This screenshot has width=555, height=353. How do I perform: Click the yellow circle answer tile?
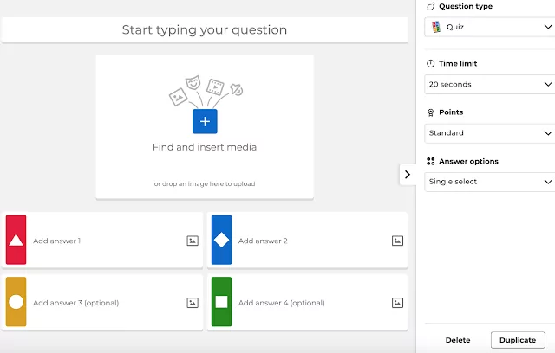pyautogui.click(x=16, y=302)
